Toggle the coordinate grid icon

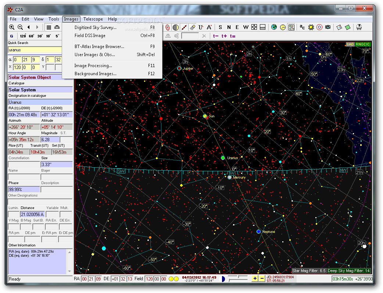(x=49, y=27)
